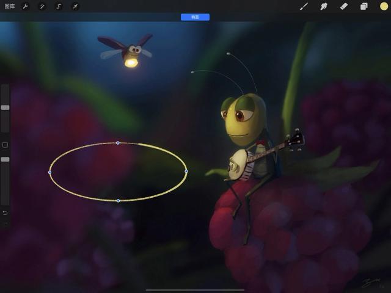Screen dimensions: 391x293
Task: Select the ellipse's bottom control node
Action: point(119,201)
